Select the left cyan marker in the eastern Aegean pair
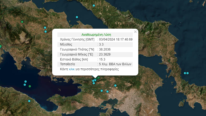The image size is (206, 116). [185, 73]
